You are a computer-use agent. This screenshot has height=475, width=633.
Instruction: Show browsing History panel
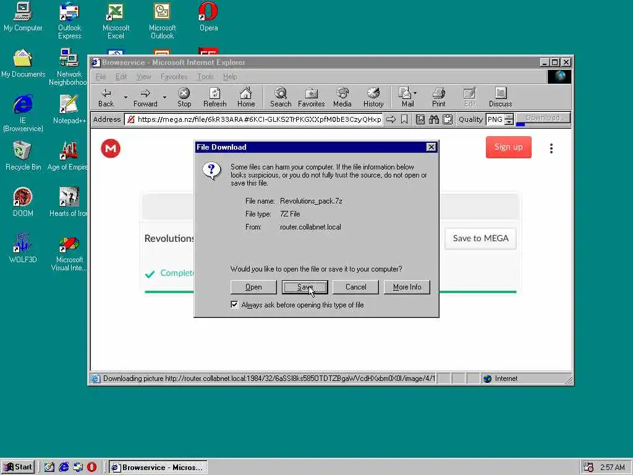point(373,98)
